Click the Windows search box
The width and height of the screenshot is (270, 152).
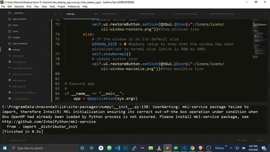(43, 148)
